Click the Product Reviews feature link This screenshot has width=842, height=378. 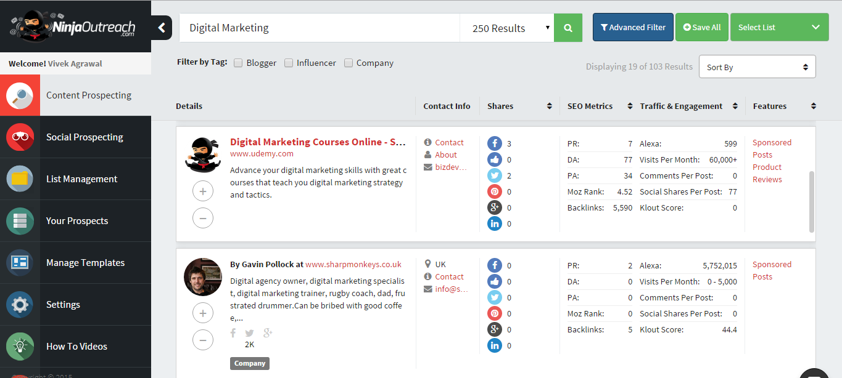(767, 173)
